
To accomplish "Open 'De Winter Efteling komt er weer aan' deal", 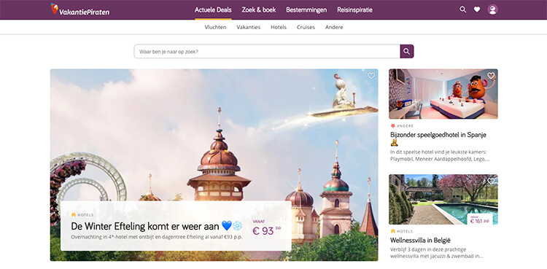I will (145, 226).
